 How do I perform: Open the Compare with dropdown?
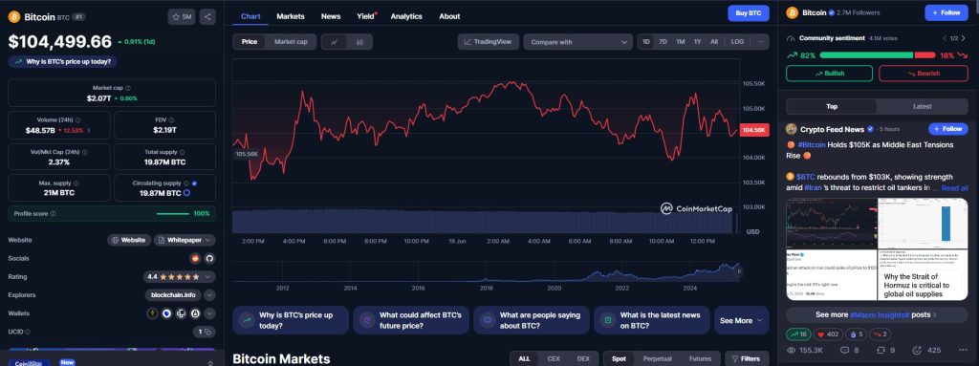pyautogui.click(x=577, y=42)
